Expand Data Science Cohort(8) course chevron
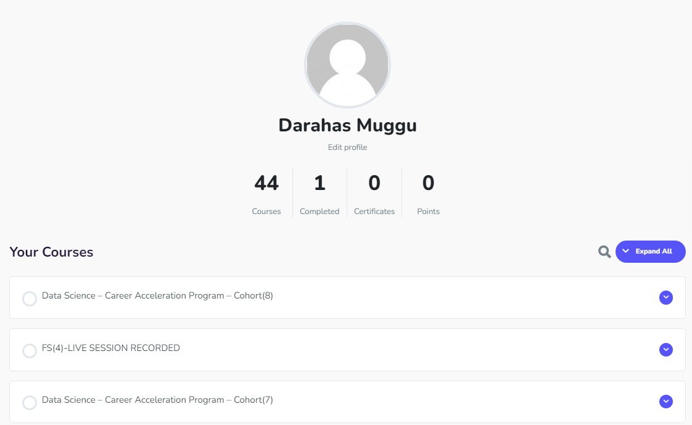 pyautogui.click(x=665, y=298)
